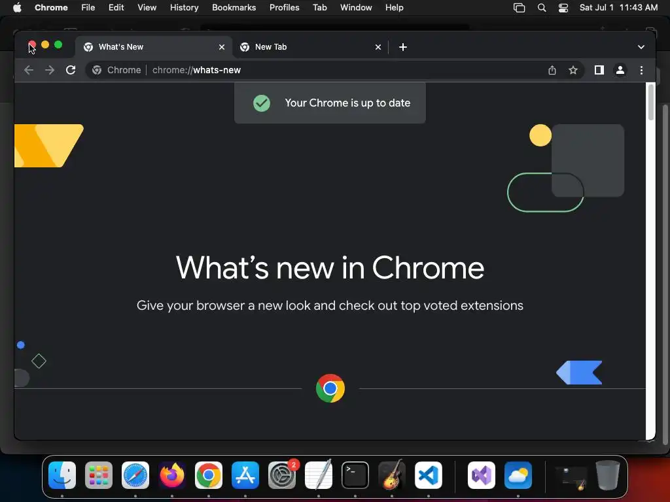Open Finder from the Dock

point(62,475)
